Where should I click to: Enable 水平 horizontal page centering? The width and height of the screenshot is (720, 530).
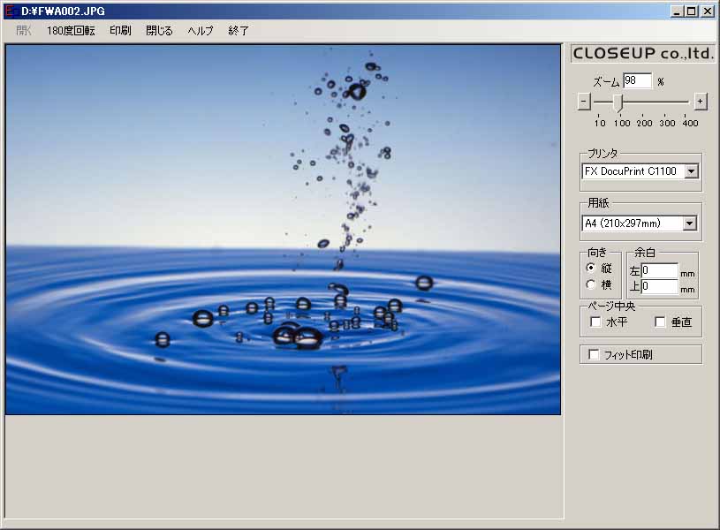(x=595, y=322)
